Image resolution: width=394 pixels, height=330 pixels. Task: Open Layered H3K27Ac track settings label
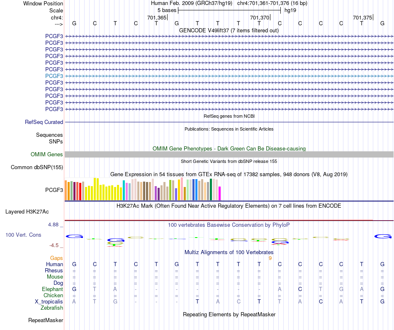pyautogui.click(x=27, y=212)
